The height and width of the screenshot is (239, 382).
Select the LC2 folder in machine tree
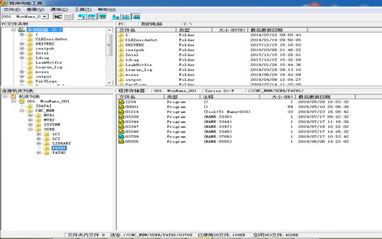(x=56, y=139)
